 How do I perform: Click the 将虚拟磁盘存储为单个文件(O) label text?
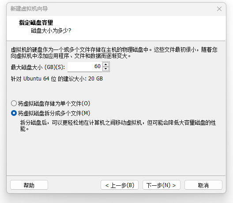click(54, 103)
